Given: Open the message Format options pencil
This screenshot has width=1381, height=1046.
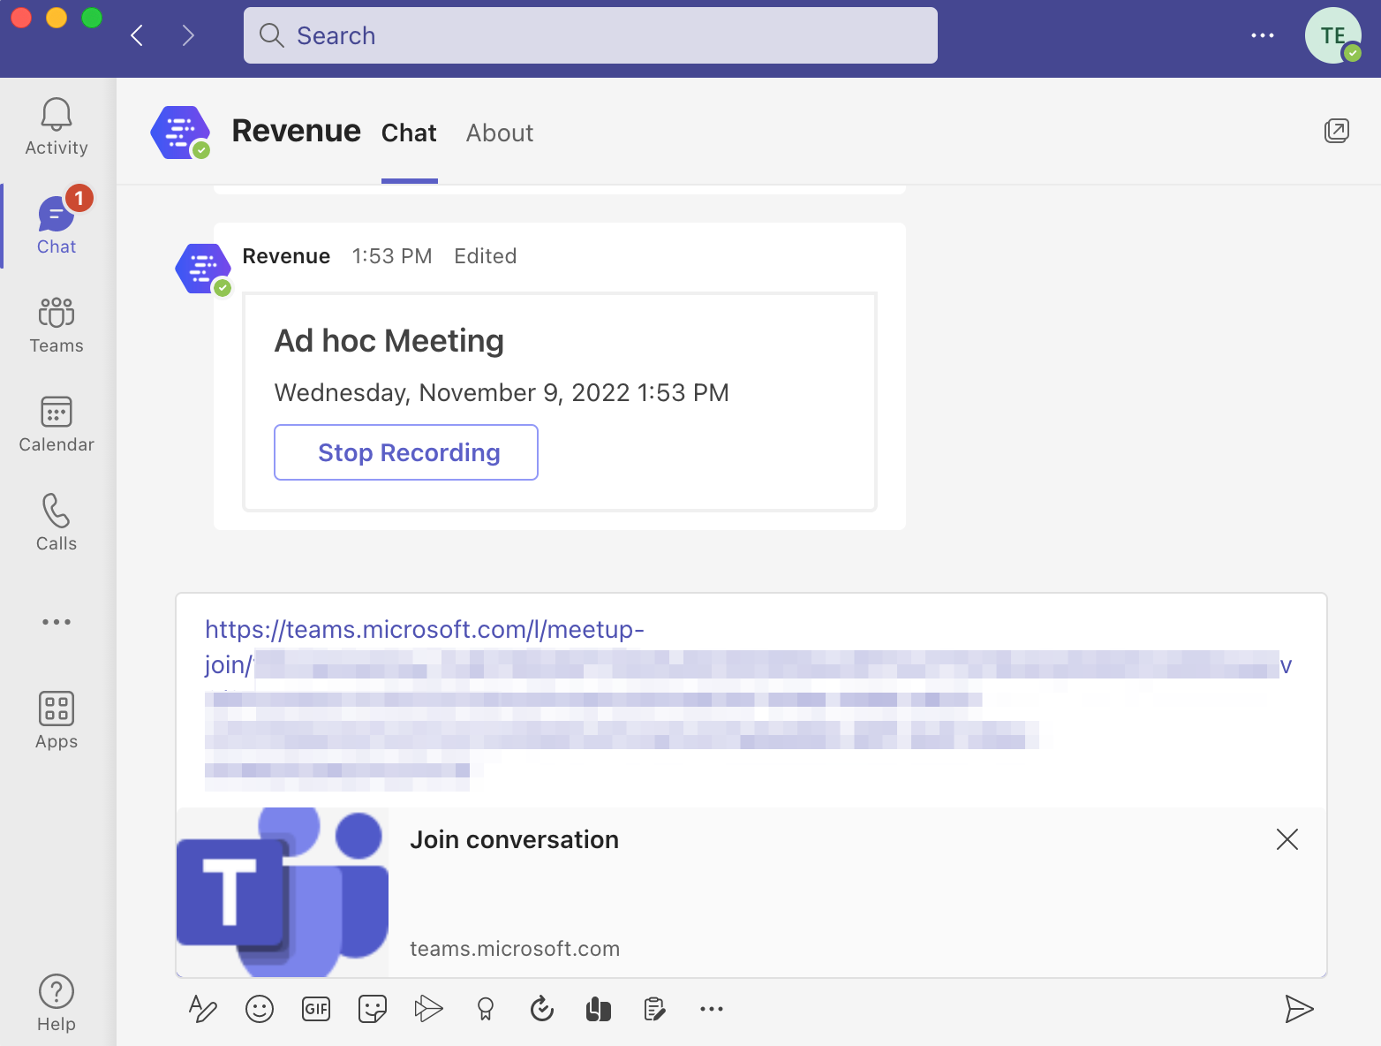Looking at the screenshot, I should click(203, 1009).
